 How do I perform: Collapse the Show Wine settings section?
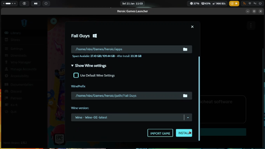click(89, 65)
